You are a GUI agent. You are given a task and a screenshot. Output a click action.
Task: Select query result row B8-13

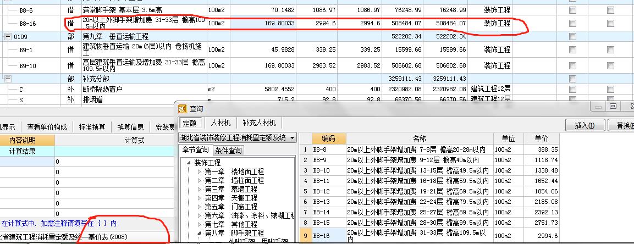click(x=429, y=202)
